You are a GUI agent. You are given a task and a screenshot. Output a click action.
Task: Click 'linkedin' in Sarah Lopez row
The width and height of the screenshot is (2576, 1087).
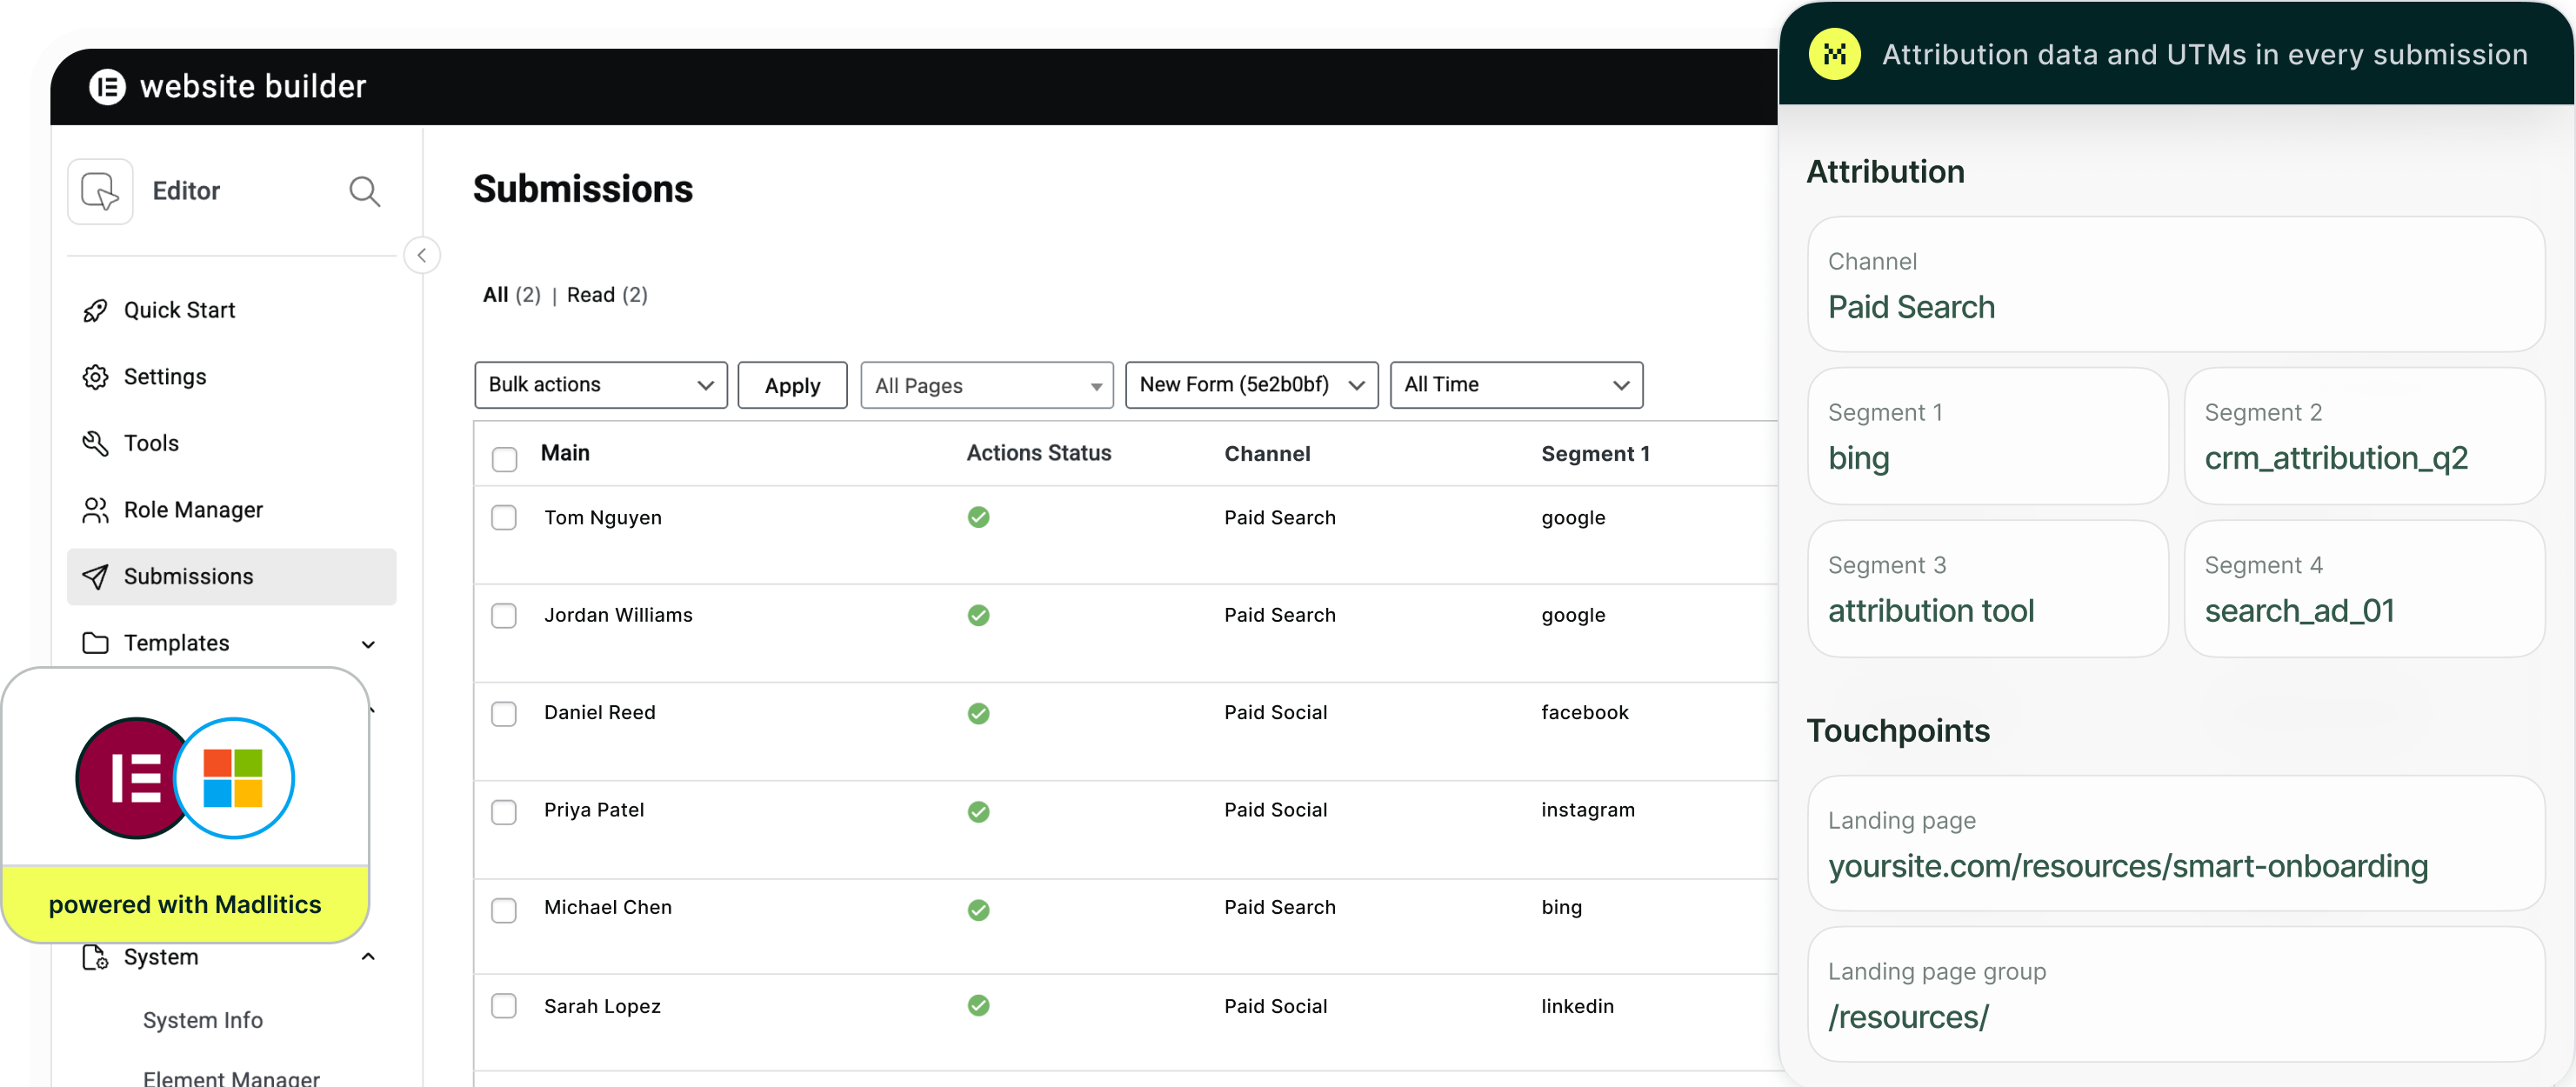1577,1006
